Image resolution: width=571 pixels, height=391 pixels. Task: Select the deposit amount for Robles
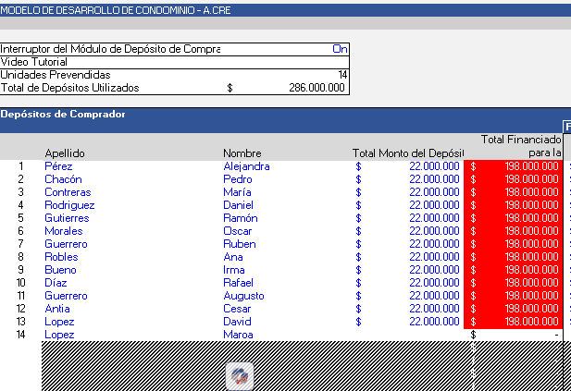click(433, 257)
